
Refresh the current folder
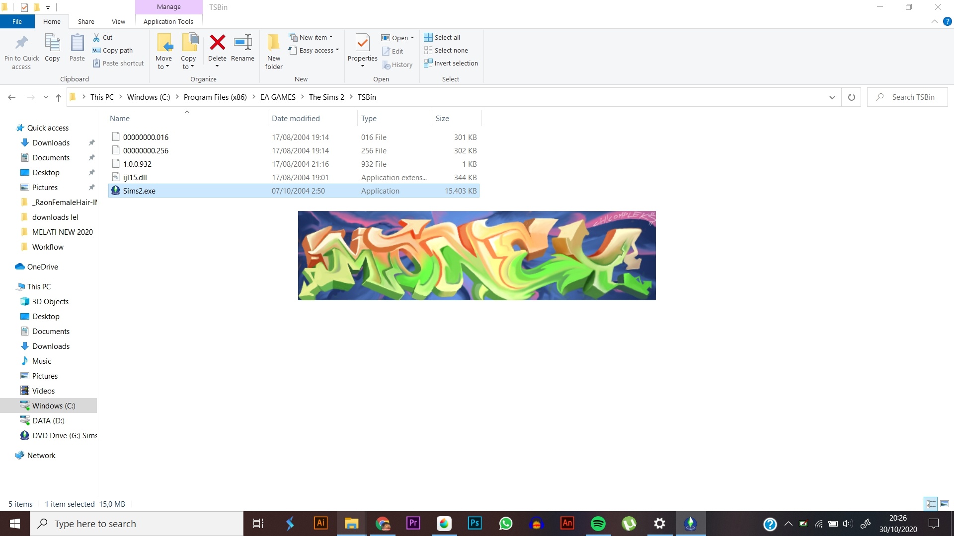coord(851,97)
